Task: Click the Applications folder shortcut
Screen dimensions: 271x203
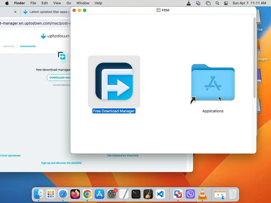Action: pos(213,82)
